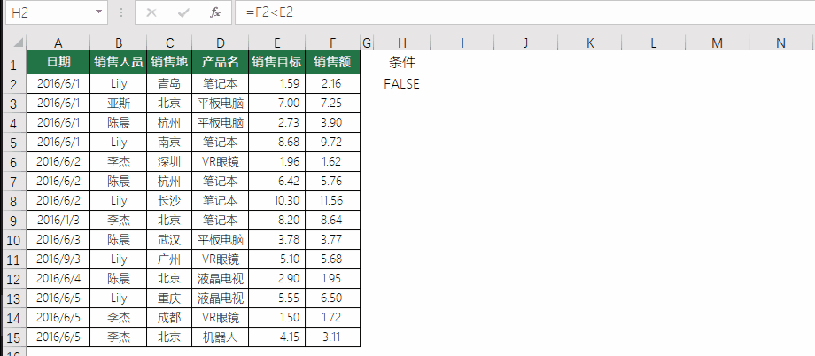Select column K header
Image resolution: width=815 pixels, height=356 pixels.
[x=589, y=43]
